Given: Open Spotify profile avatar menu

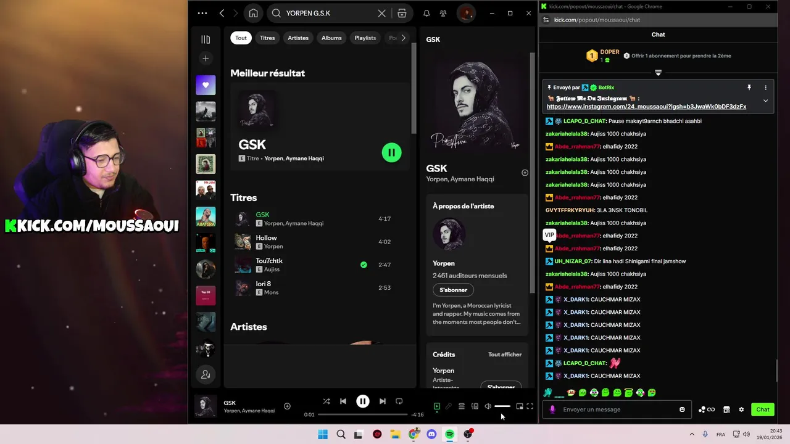Looking at the screenshot, I should point(466,13).
